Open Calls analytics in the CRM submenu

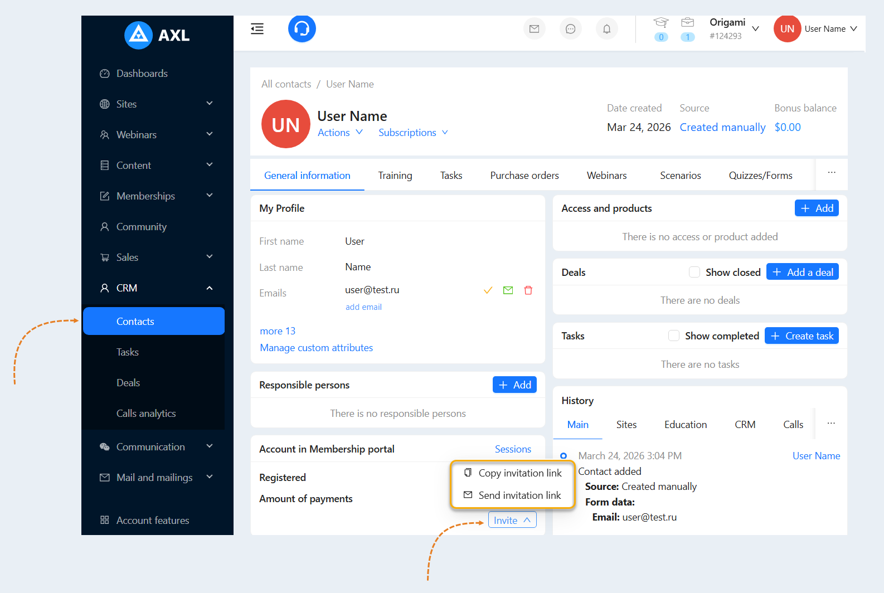(146, 414)
